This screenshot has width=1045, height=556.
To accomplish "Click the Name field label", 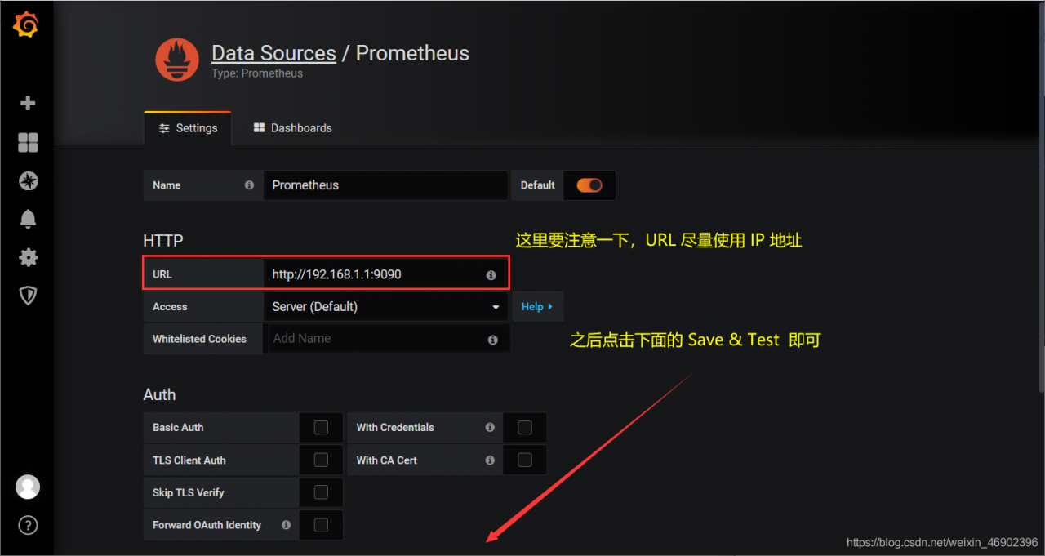I will coord(167,185).
